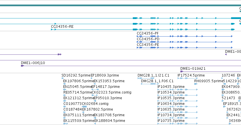Screen dimensions: 241x125
Task: Click the DME1-006J10 start arrow glyph
Action: tap(22, 66)
